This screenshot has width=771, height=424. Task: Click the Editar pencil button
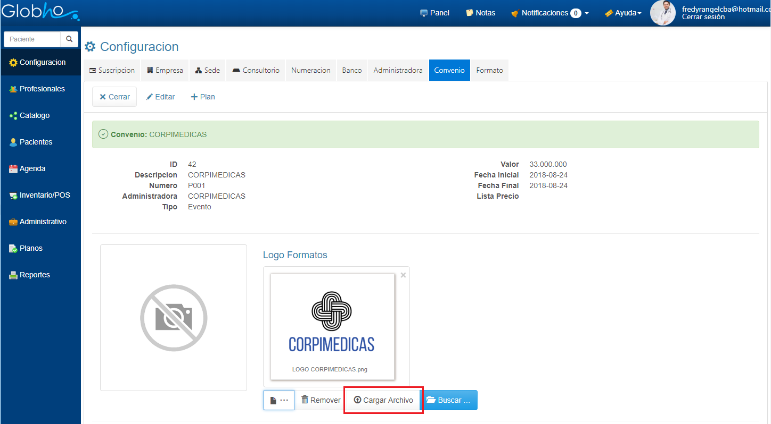[160, 97]
